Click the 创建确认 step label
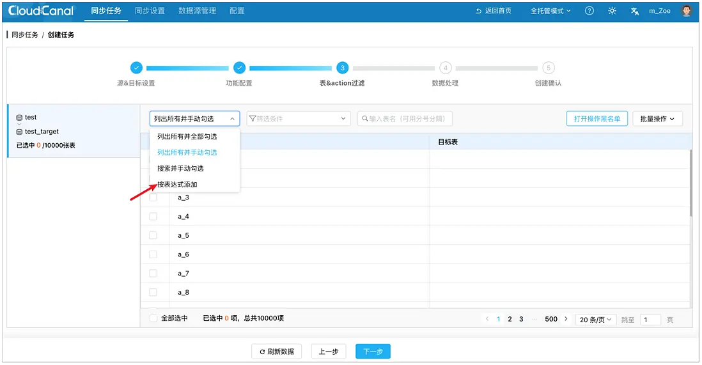702x365 pixels. point(548,83)
